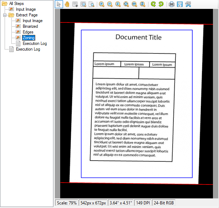Click the All Steps folder icon

click(5, 4)
